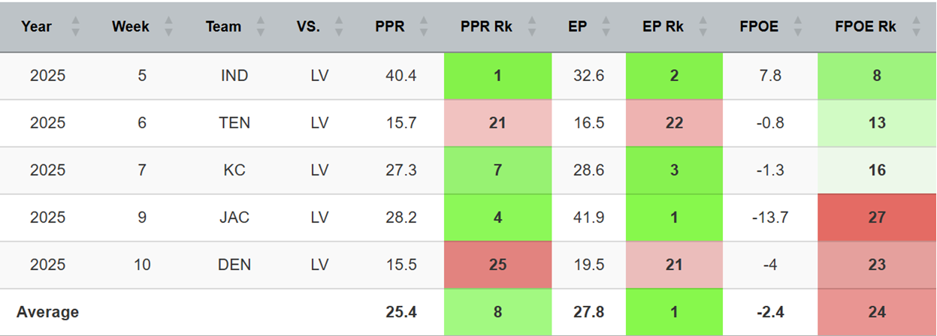Click the 40.4 PPR value
Image resolution: width=937 pixels, height=336 pixels.
(x=400, y=76)
